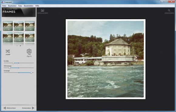Screen dimensions: 176x112
Task: Go to next page of frame thumbnails
Action: point(21,46)
